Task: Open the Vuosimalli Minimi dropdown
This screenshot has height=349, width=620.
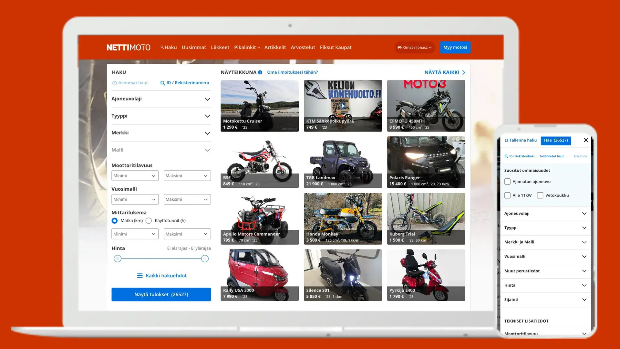Action: tap(135, 199)
